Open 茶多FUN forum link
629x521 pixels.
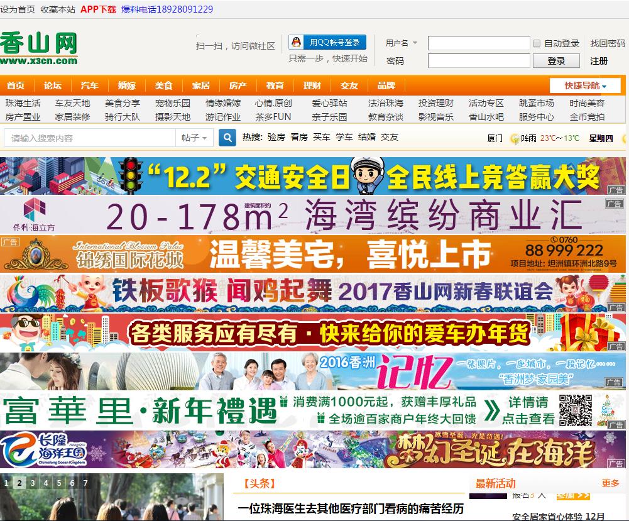coord(273,117)
